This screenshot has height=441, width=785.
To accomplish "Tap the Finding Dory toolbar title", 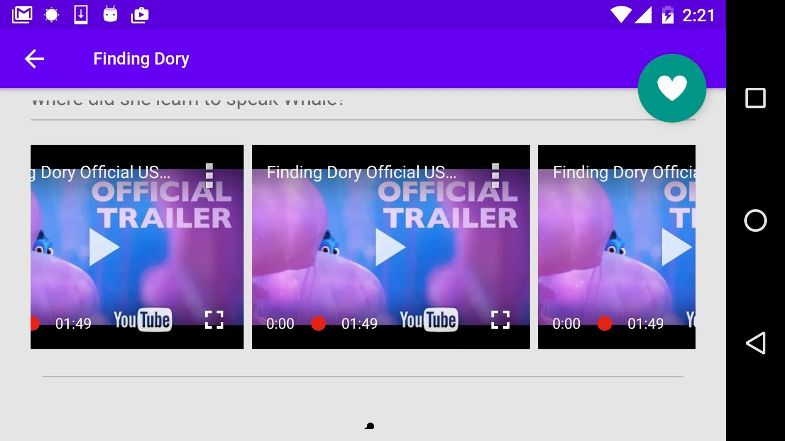I will pos(141,59).
